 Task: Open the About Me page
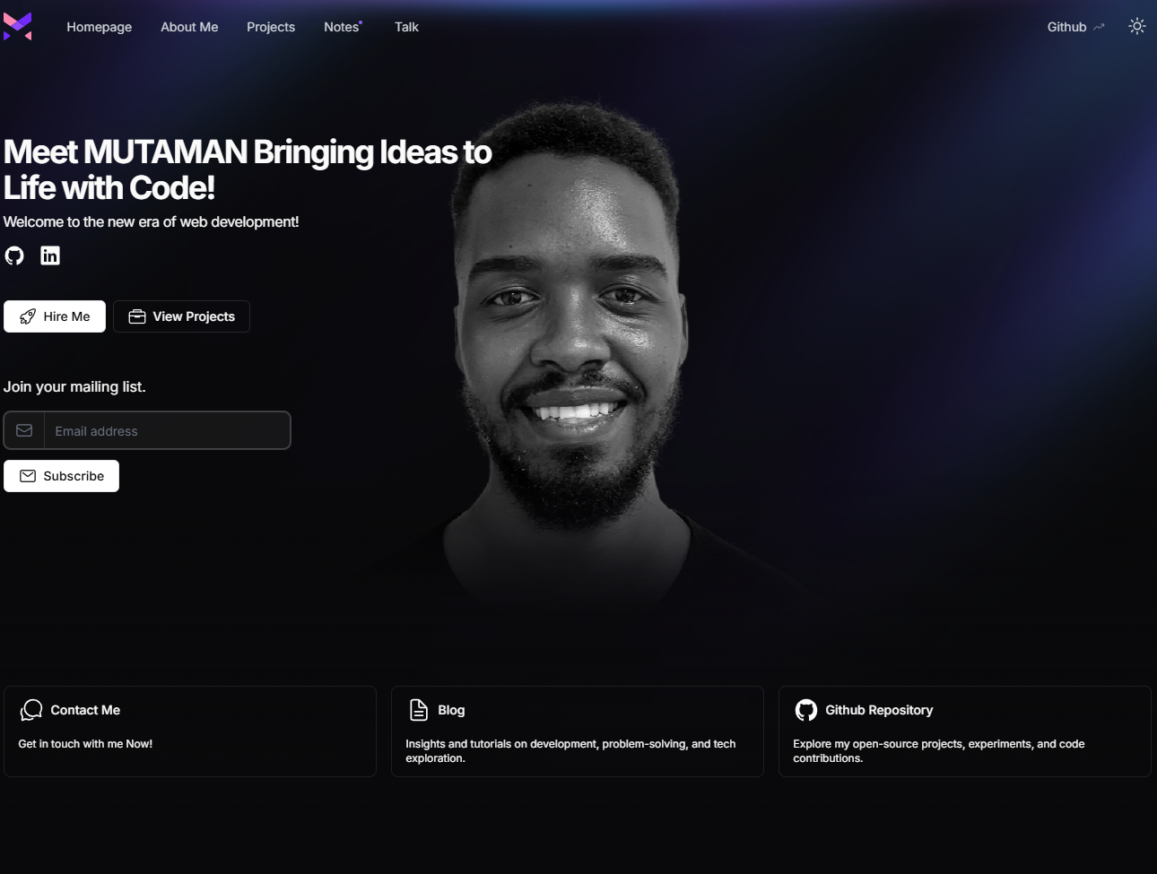pos(189,27)
